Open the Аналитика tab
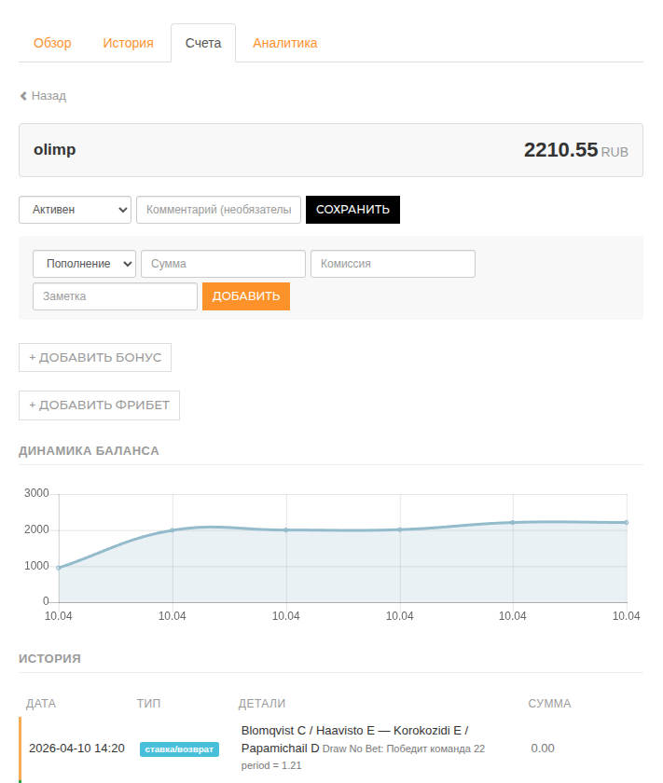The width and height of the screenshot is (663, 783). (x=284, y=43)
